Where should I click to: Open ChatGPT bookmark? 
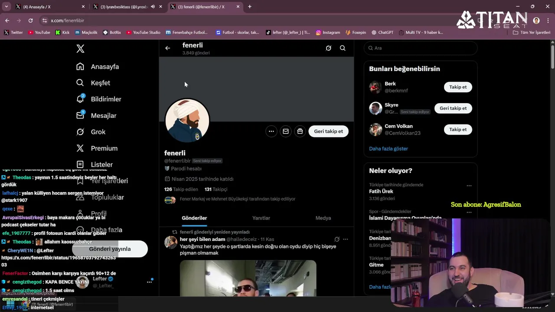pyautogui.click(x=382, y=32)
